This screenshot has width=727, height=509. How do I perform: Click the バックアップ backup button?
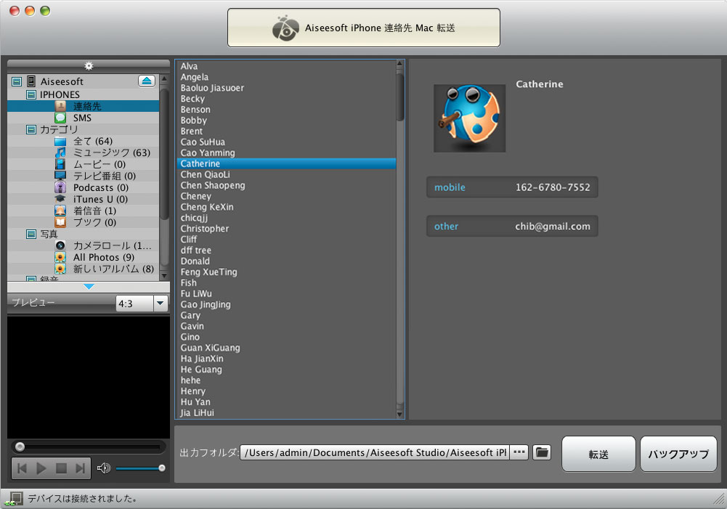678,455
